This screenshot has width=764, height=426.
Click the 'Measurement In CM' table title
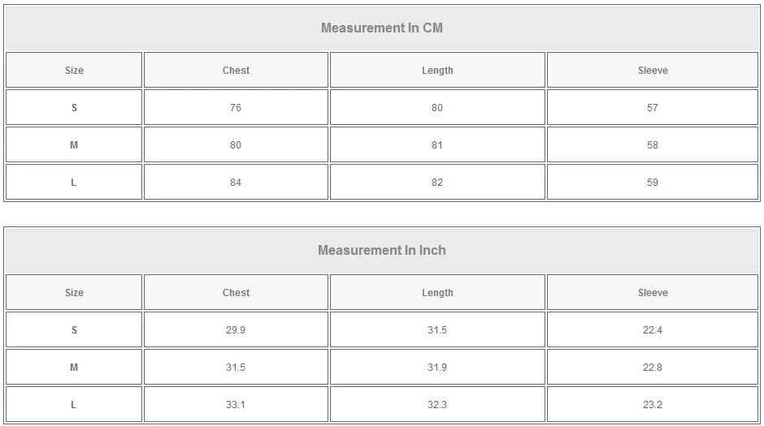[x=381, y=28]
